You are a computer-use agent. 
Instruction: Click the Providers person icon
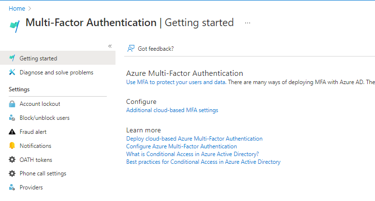(x=12, y=187)
